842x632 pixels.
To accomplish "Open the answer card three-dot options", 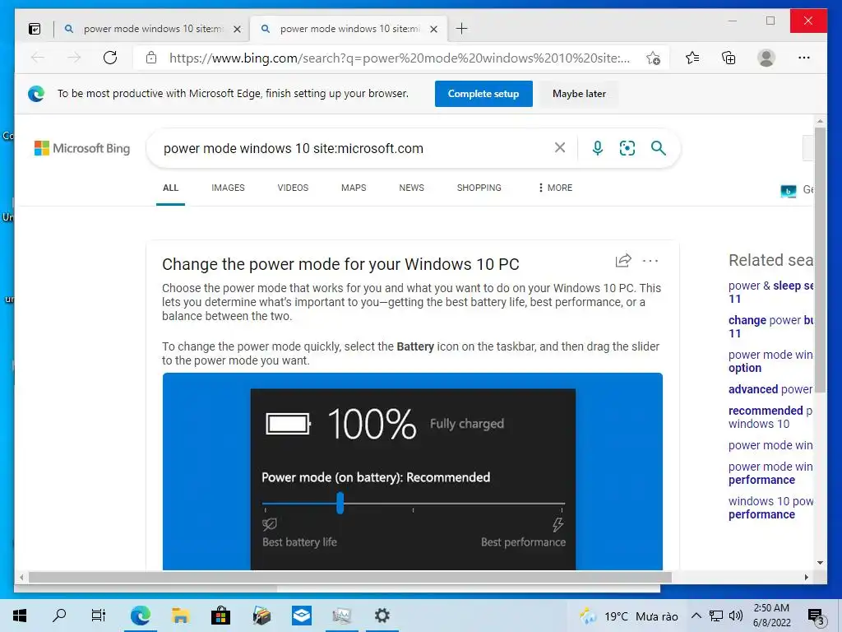I will pyautogui.click(x=650, y=261).
